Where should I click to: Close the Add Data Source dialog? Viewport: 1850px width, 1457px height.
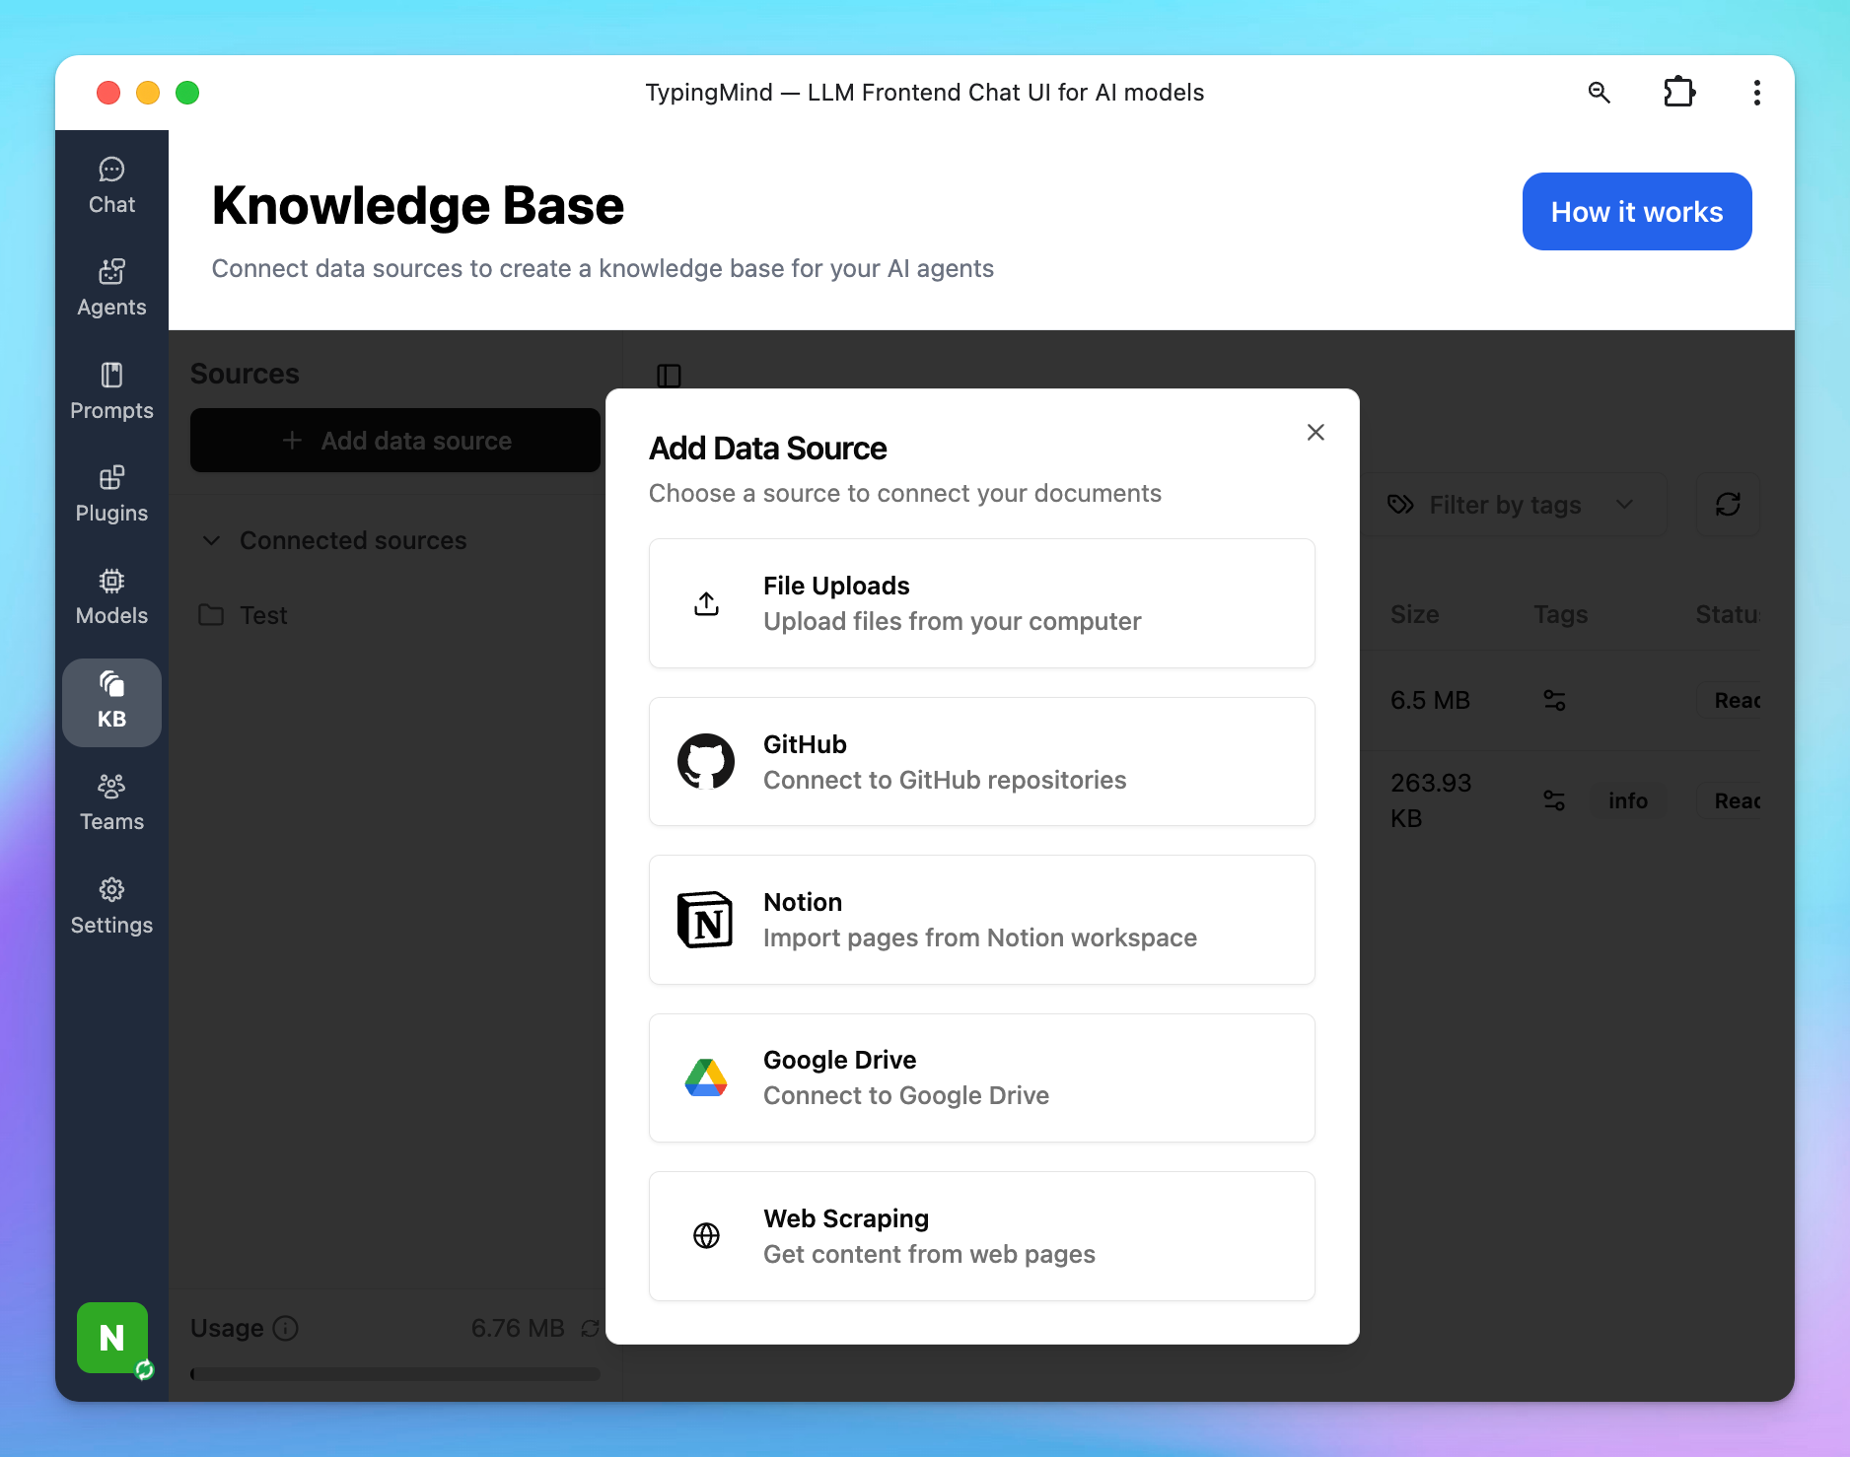(x=1316, y=433)
